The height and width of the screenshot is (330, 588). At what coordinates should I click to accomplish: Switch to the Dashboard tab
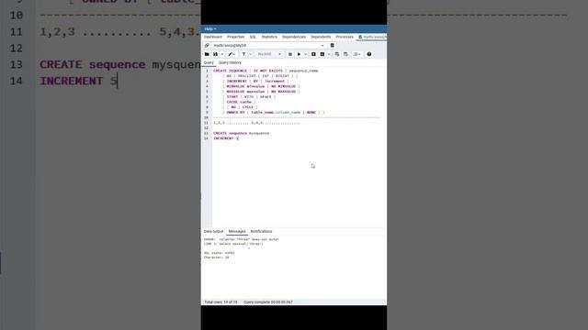pyautogui.click(x=213, y=37)
